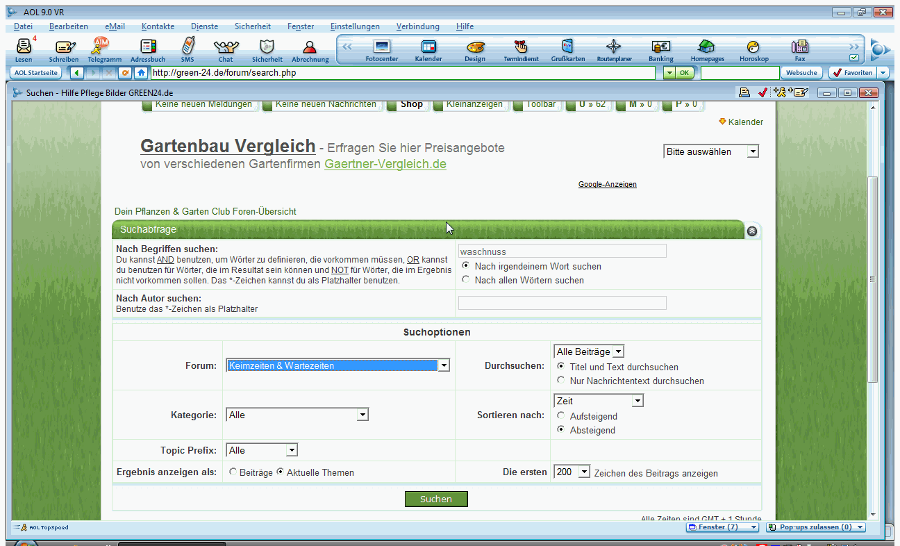Follow the Gaertner-Vergleich.de link

(385, 164)
